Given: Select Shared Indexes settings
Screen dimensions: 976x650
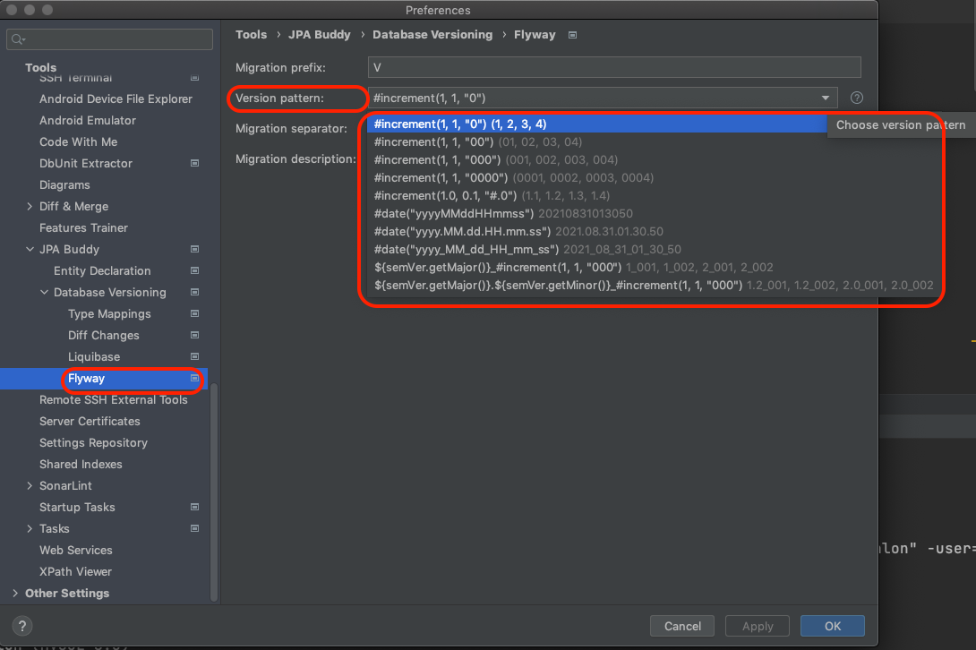Looking at the screenshot, I should [81, 464].
